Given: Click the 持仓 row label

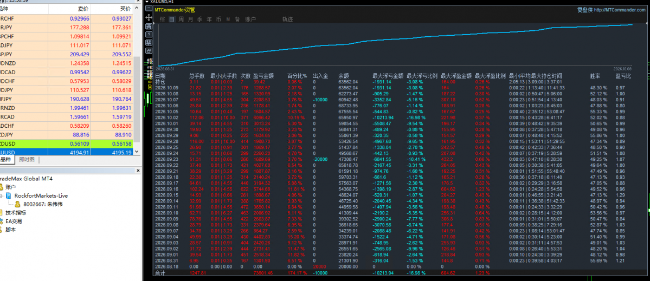Looking at the screenshot, I should pyautogui.click(x=160, y=82).
